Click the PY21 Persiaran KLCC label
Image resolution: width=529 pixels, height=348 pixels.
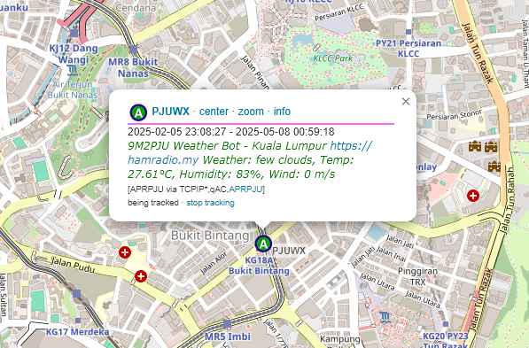pos(408,48)
